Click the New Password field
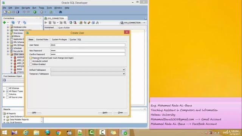Screen dimensions: 242x136 point(88,51)
